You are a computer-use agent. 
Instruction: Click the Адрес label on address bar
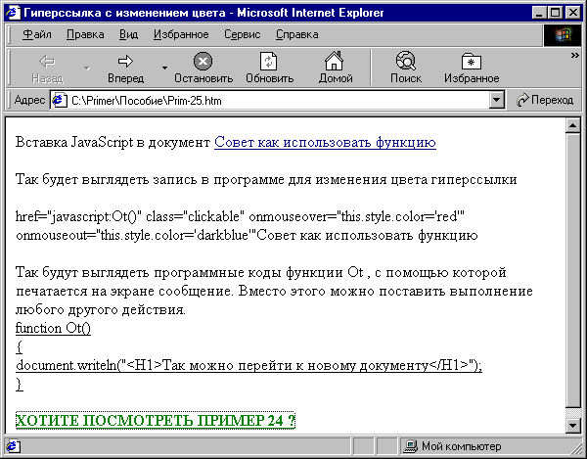point(29,100)
